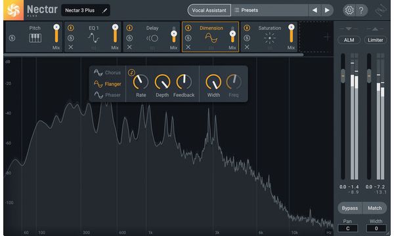Select the Saturation module burst icon
The width and height of the screenshot is (394, 236).
270,38
